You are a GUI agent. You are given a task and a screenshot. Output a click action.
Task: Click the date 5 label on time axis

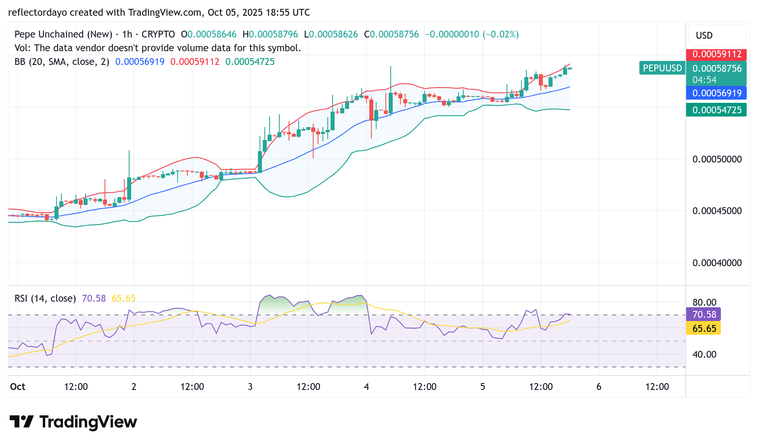coord(483,387)
